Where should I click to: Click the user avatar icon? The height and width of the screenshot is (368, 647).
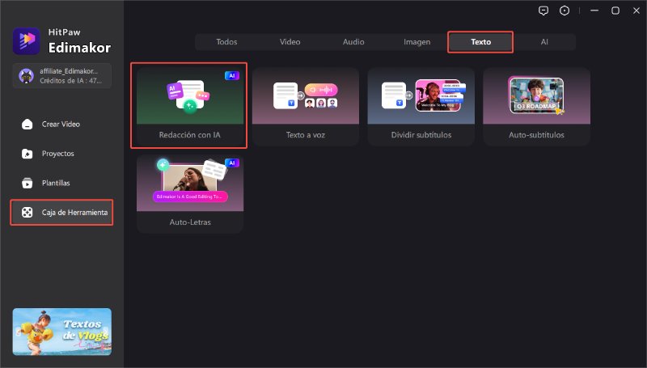coord(26,76)
